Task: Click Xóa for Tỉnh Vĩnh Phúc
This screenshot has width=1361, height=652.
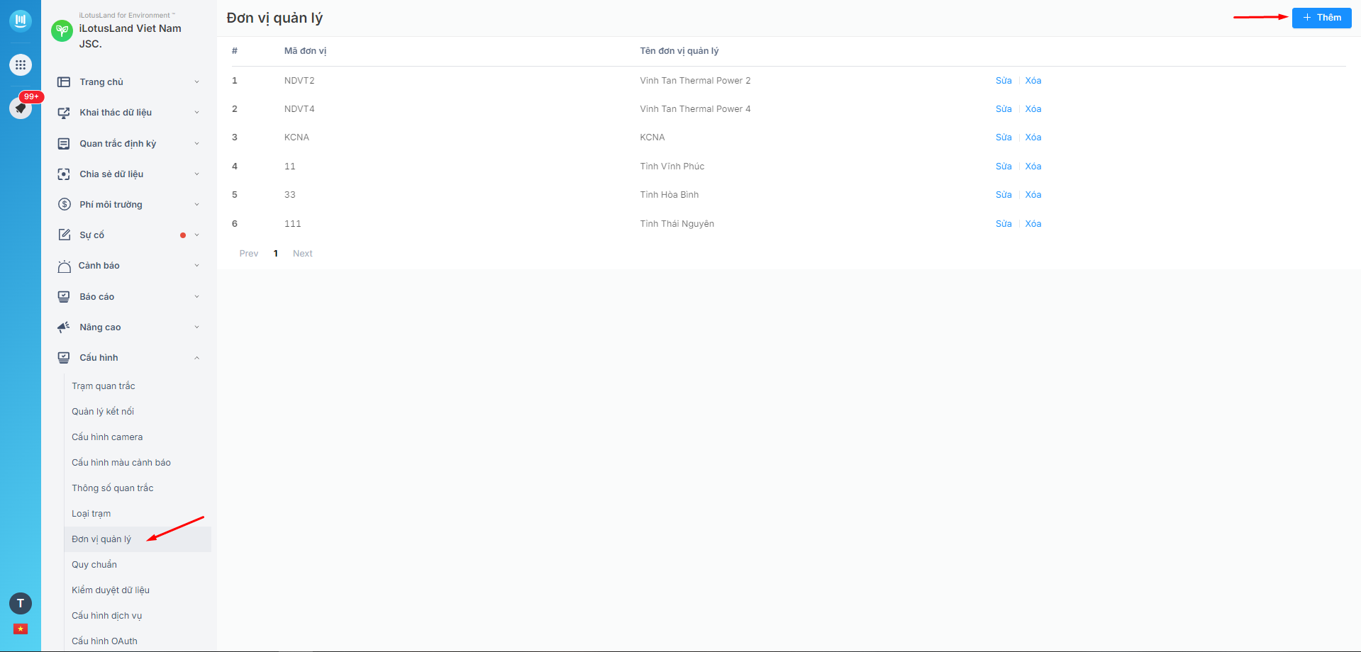Action: (x=1033, y=167)
